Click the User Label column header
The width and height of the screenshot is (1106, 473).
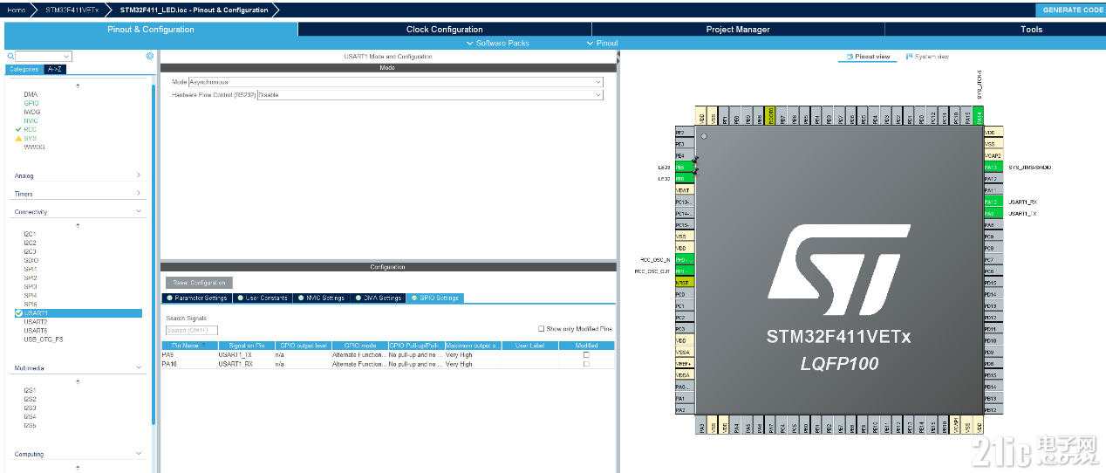tap(529, 346)
